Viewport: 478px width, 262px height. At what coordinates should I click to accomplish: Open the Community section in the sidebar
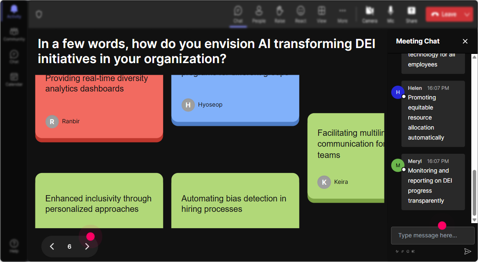coord(14,34)
